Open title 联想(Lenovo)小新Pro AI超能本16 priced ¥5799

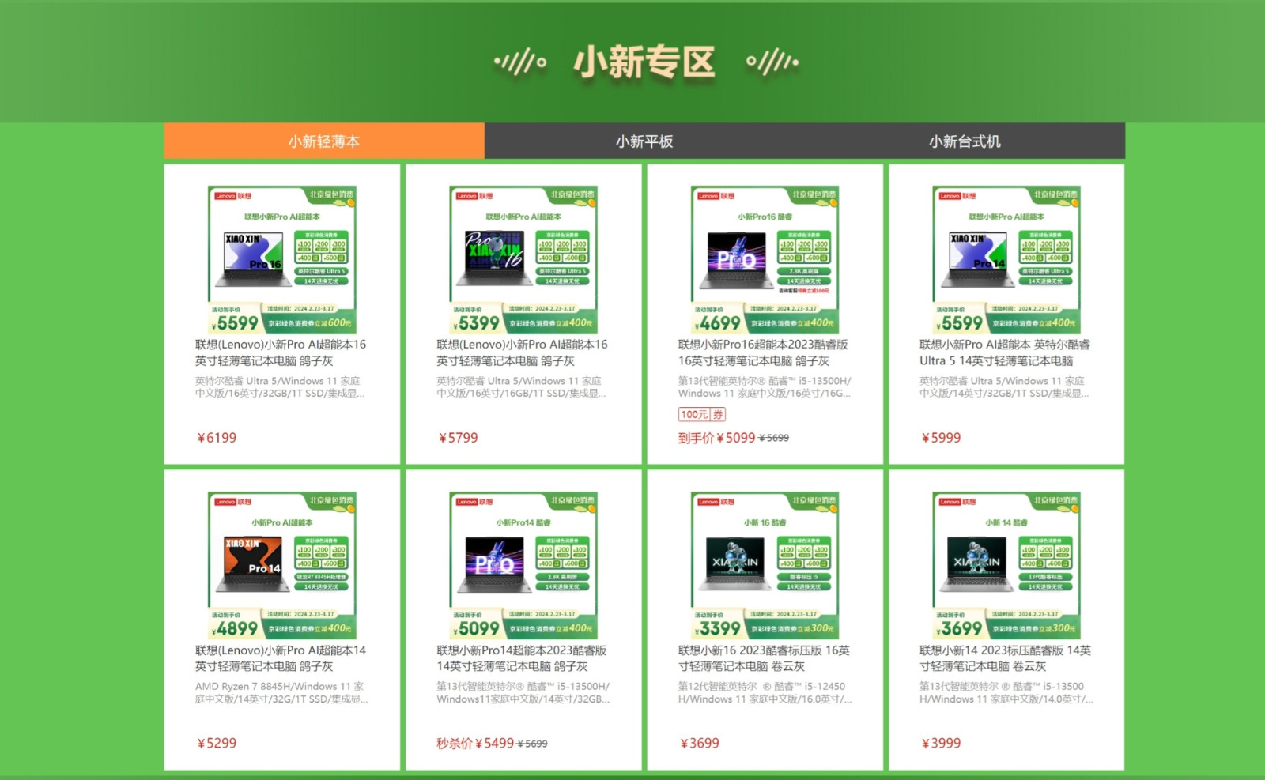click(522, 352)
